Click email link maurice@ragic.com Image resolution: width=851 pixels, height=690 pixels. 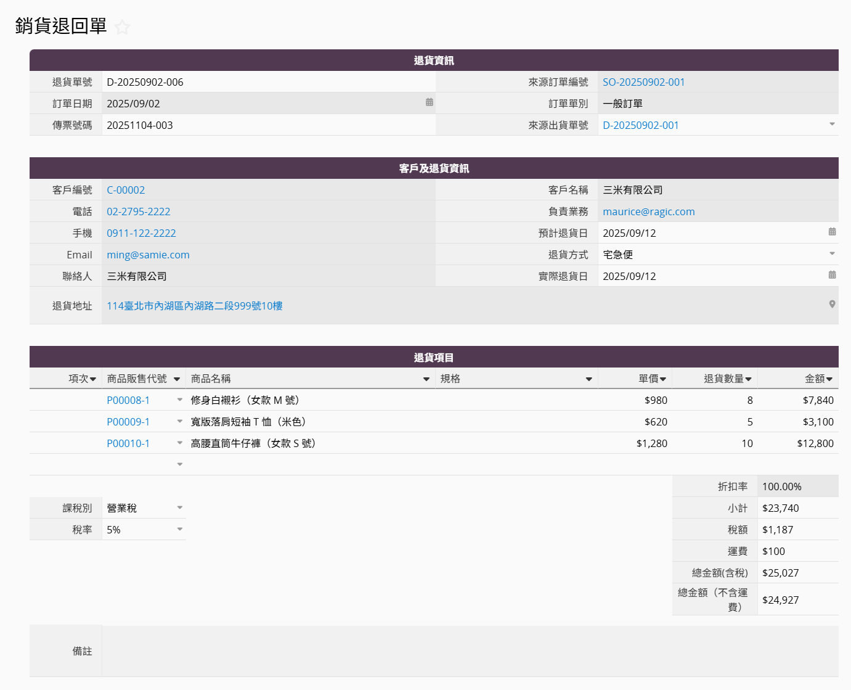point(648,212)
